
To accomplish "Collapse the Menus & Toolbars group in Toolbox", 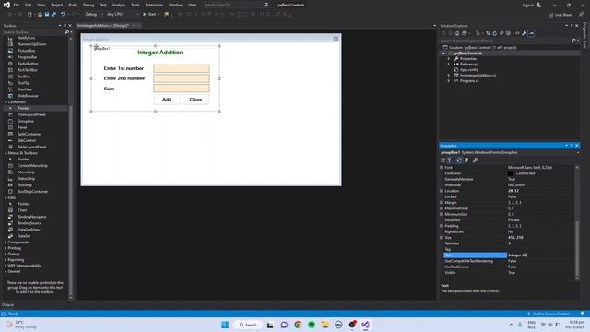I will [x=6, y=153].
